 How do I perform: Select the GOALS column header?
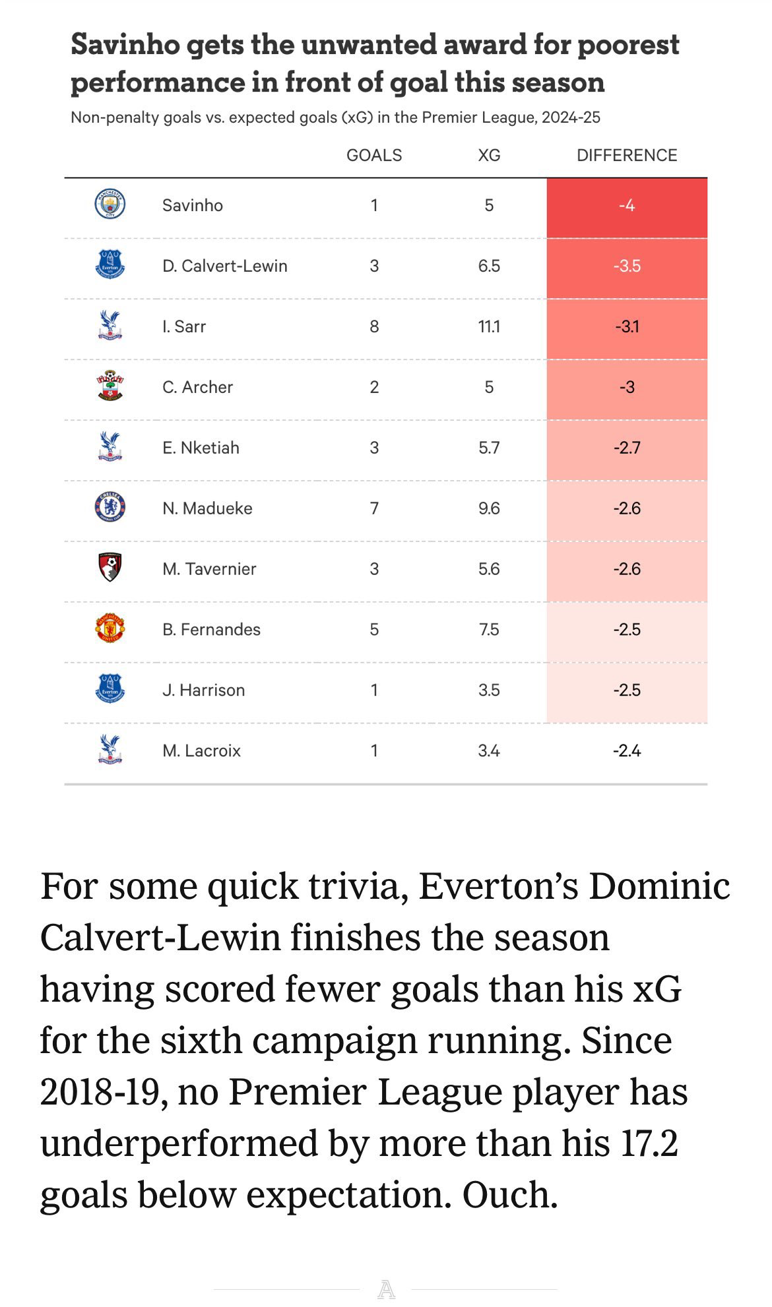[x=374, y=155]
